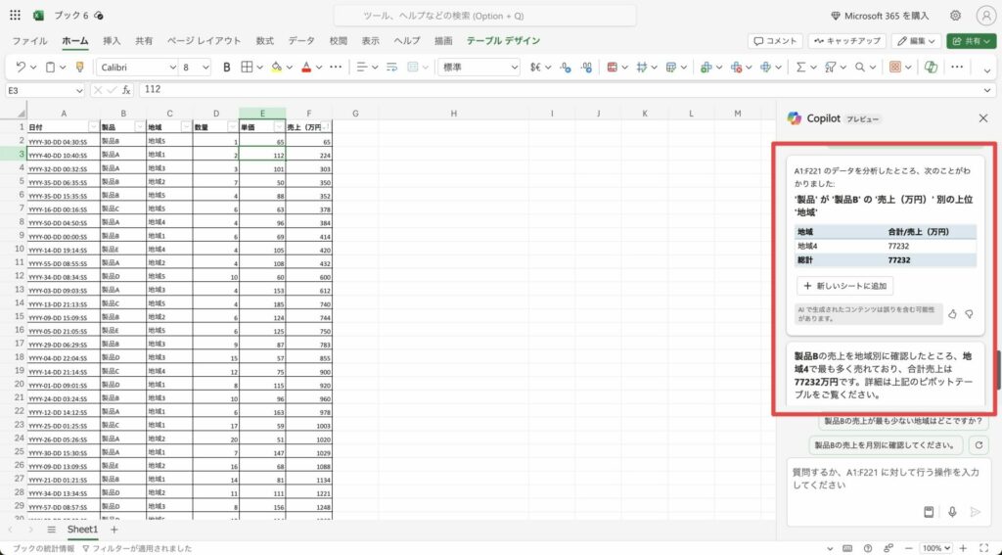Switch to the テーブル デザイン tab

(504, 41)
